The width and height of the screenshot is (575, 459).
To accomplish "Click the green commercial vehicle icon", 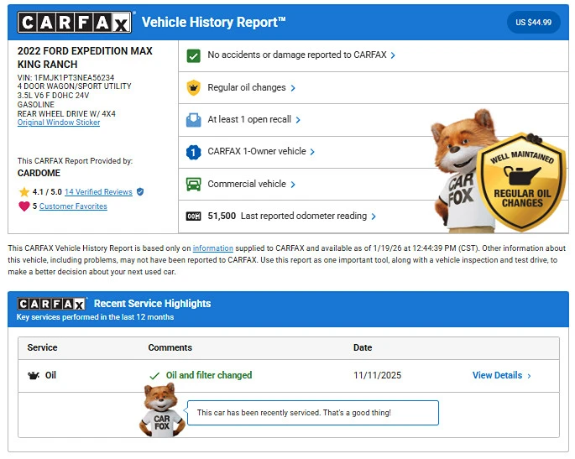I will 193,184.
